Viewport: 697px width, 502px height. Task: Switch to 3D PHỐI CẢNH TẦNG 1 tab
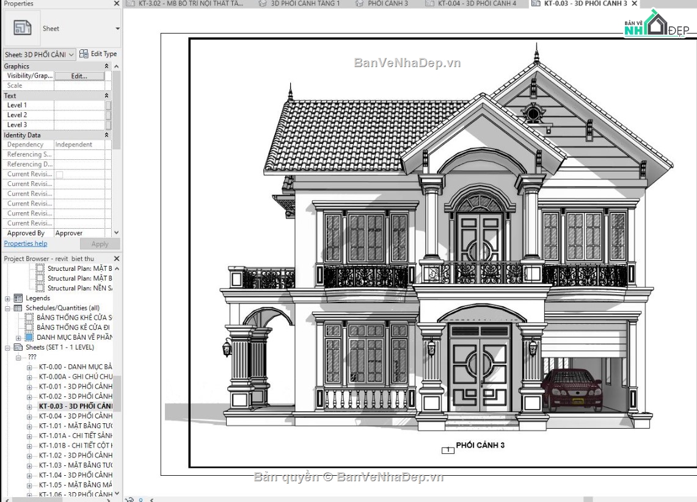tap(300, 4)
